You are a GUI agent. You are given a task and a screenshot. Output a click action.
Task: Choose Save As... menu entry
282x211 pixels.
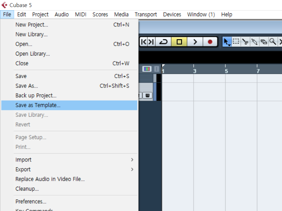[69, 86]
